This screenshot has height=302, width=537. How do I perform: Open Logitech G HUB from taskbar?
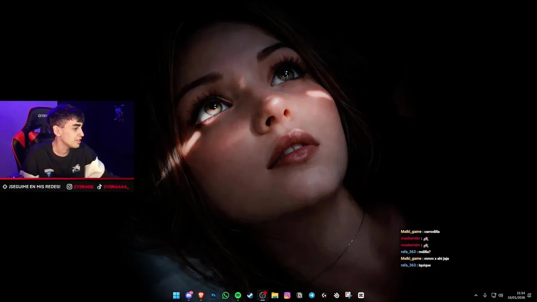[324, 295]
